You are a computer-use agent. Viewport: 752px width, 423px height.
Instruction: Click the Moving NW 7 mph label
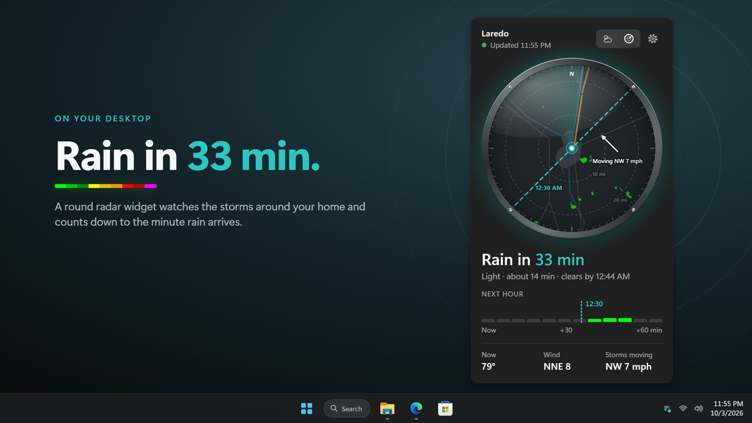617,161
